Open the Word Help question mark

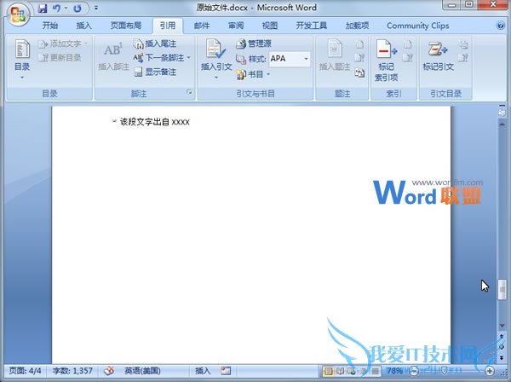[x=501, y=26]
